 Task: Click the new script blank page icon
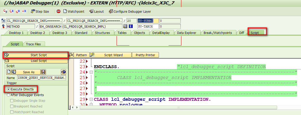tap(9, 72)
